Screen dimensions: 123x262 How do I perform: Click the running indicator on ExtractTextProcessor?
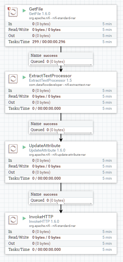24,77
